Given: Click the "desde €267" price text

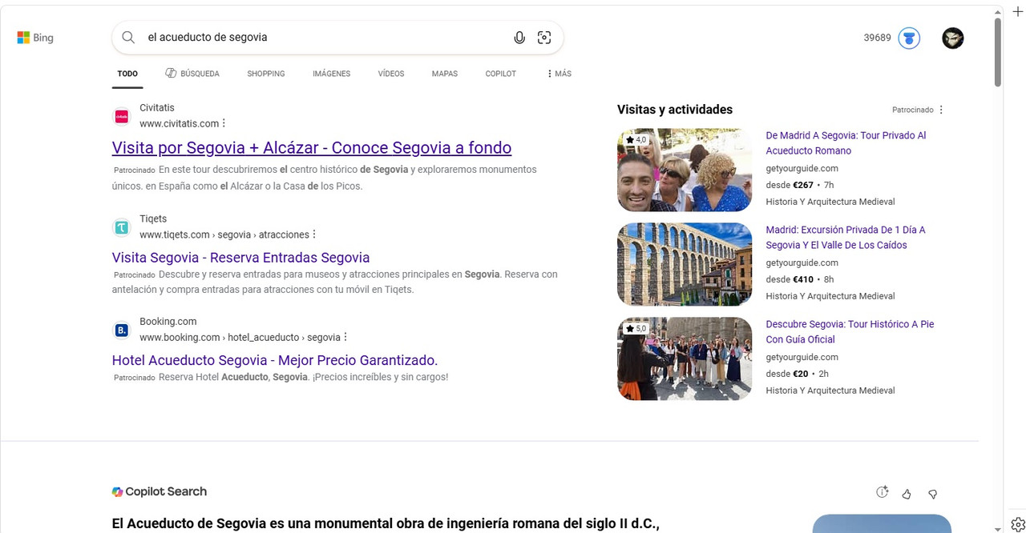Looking at the screenshot, I should pyautogui.click(x=790, y=185).
